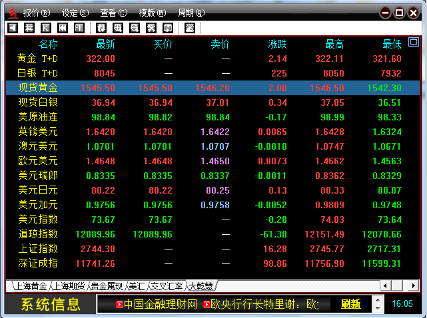Sort by 买价 column header

click(163, 44)
